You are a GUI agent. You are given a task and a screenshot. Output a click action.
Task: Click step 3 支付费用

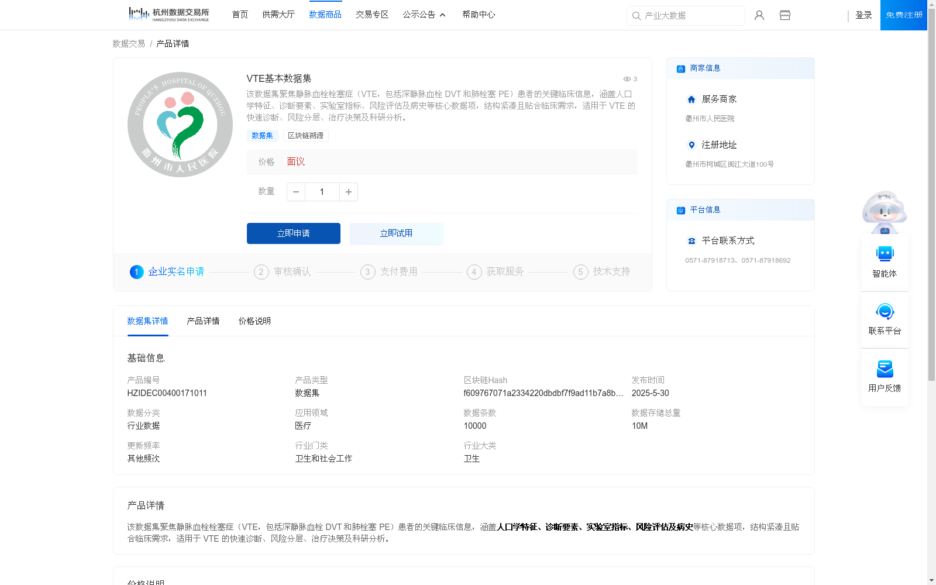tap(389, 272)
